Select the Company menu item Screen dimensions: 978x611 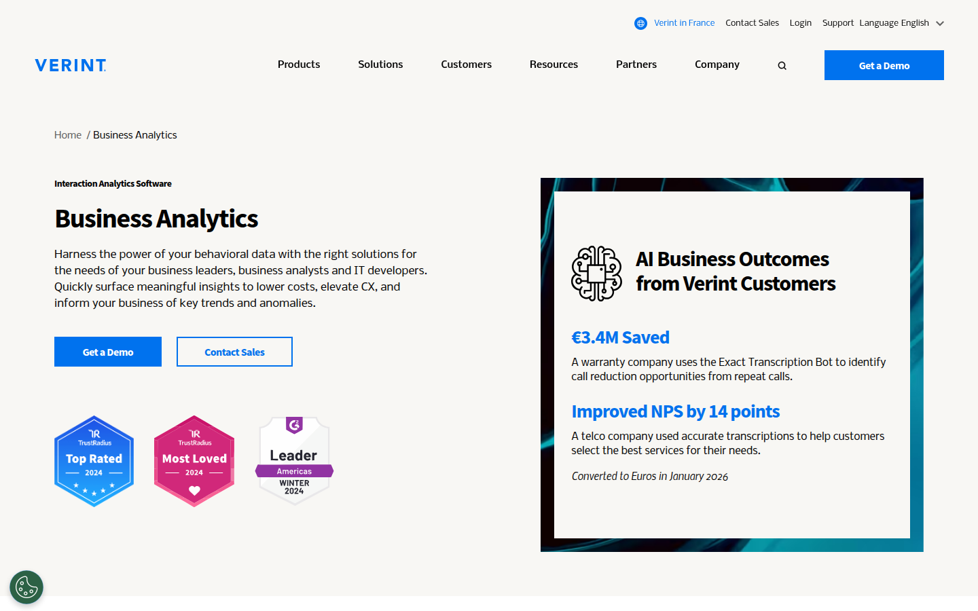(x=717, y=64)
